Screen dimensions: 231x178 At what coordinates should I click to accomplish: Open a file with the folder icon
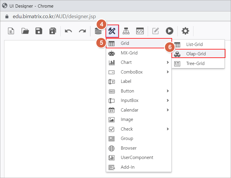pos(25,31)
